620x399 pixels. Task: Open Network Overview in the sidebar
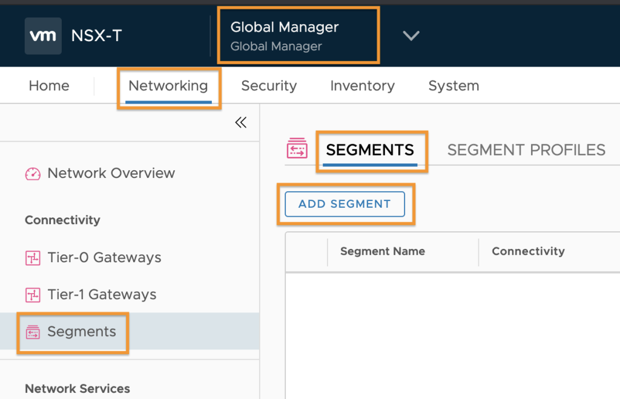tap(111, 173)
